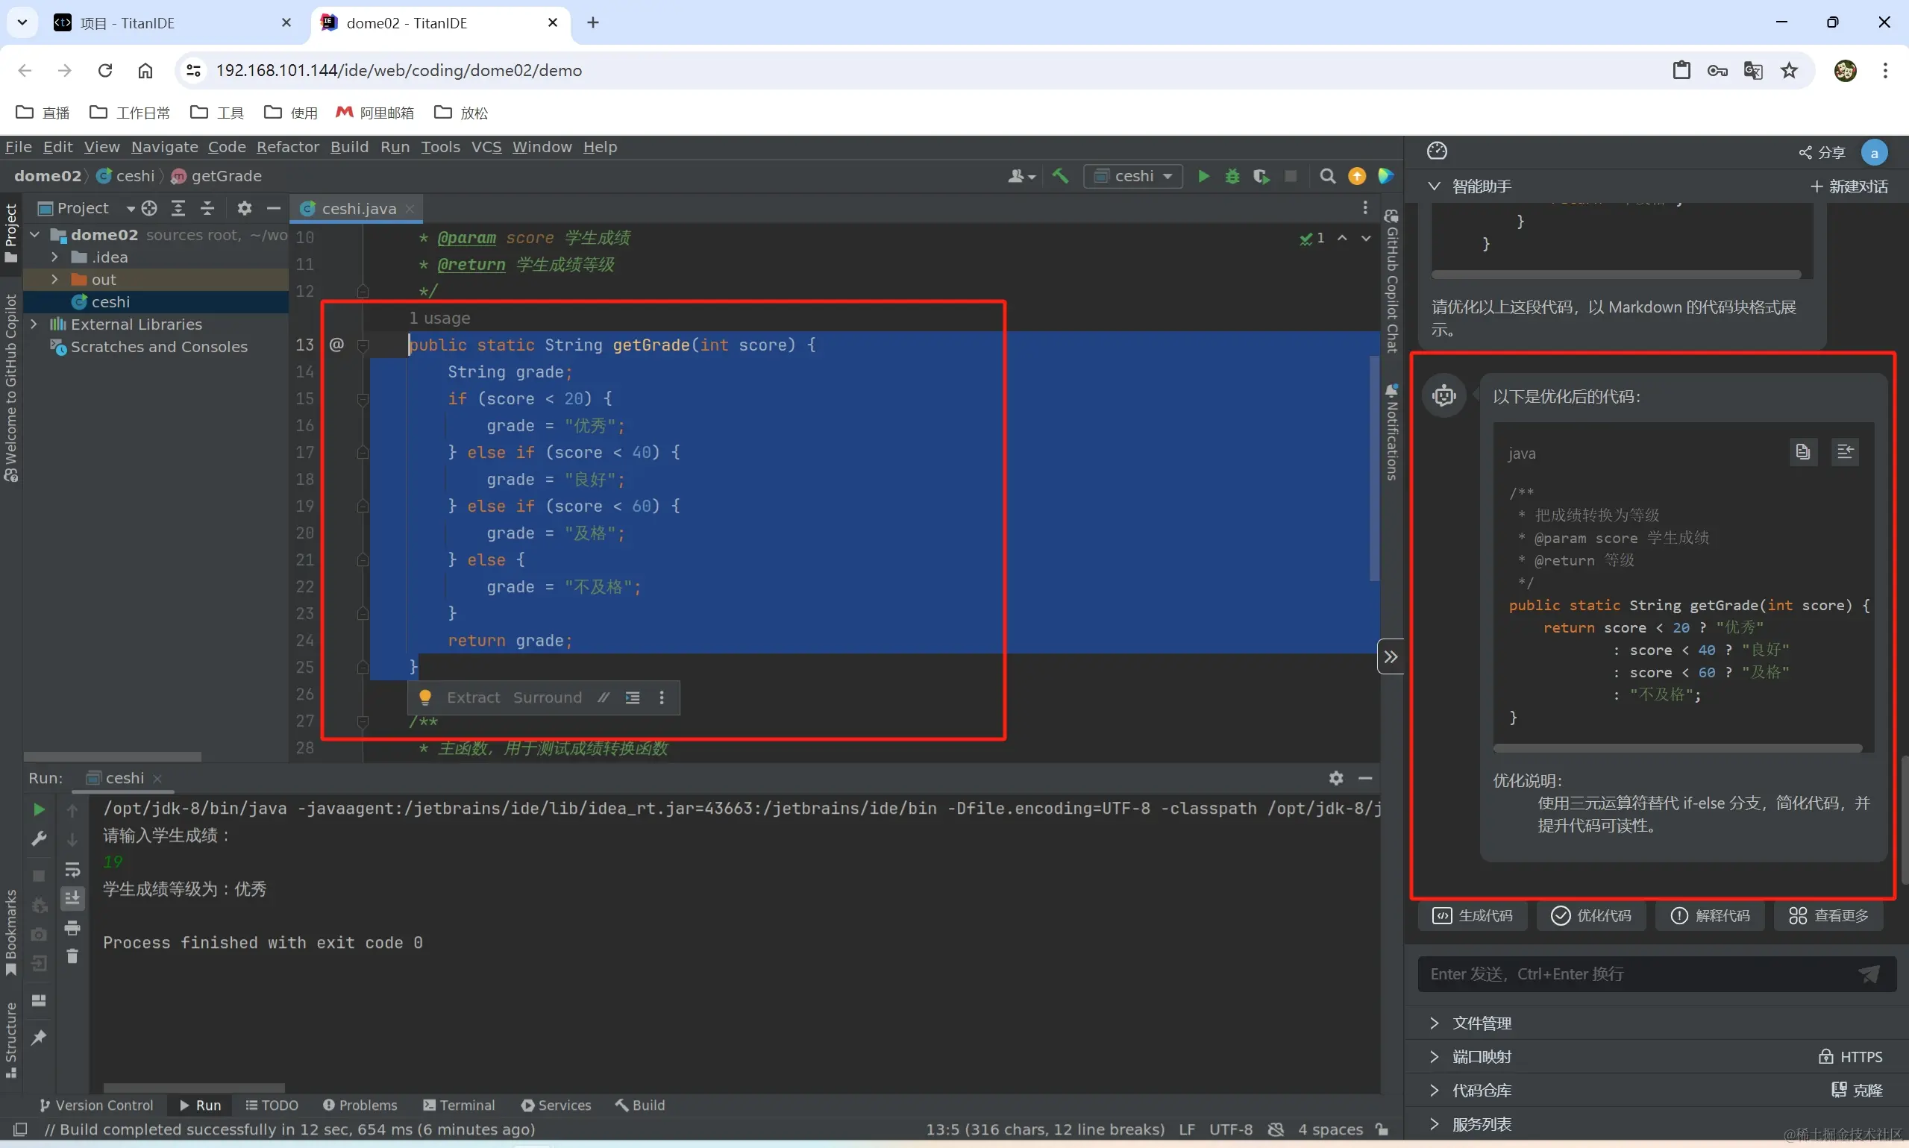Click the lightbulb intention icon
1909x1148 pixels.
(424, 697)
